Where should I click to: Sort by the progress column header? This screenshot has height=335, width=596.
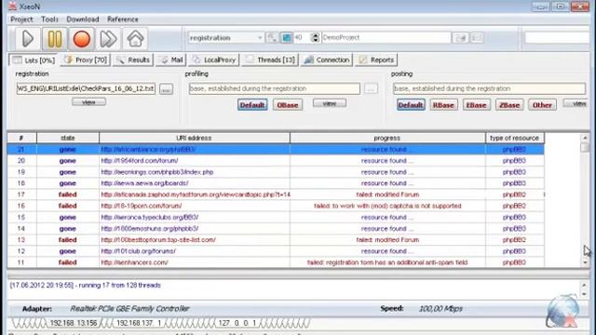[387, 138]
